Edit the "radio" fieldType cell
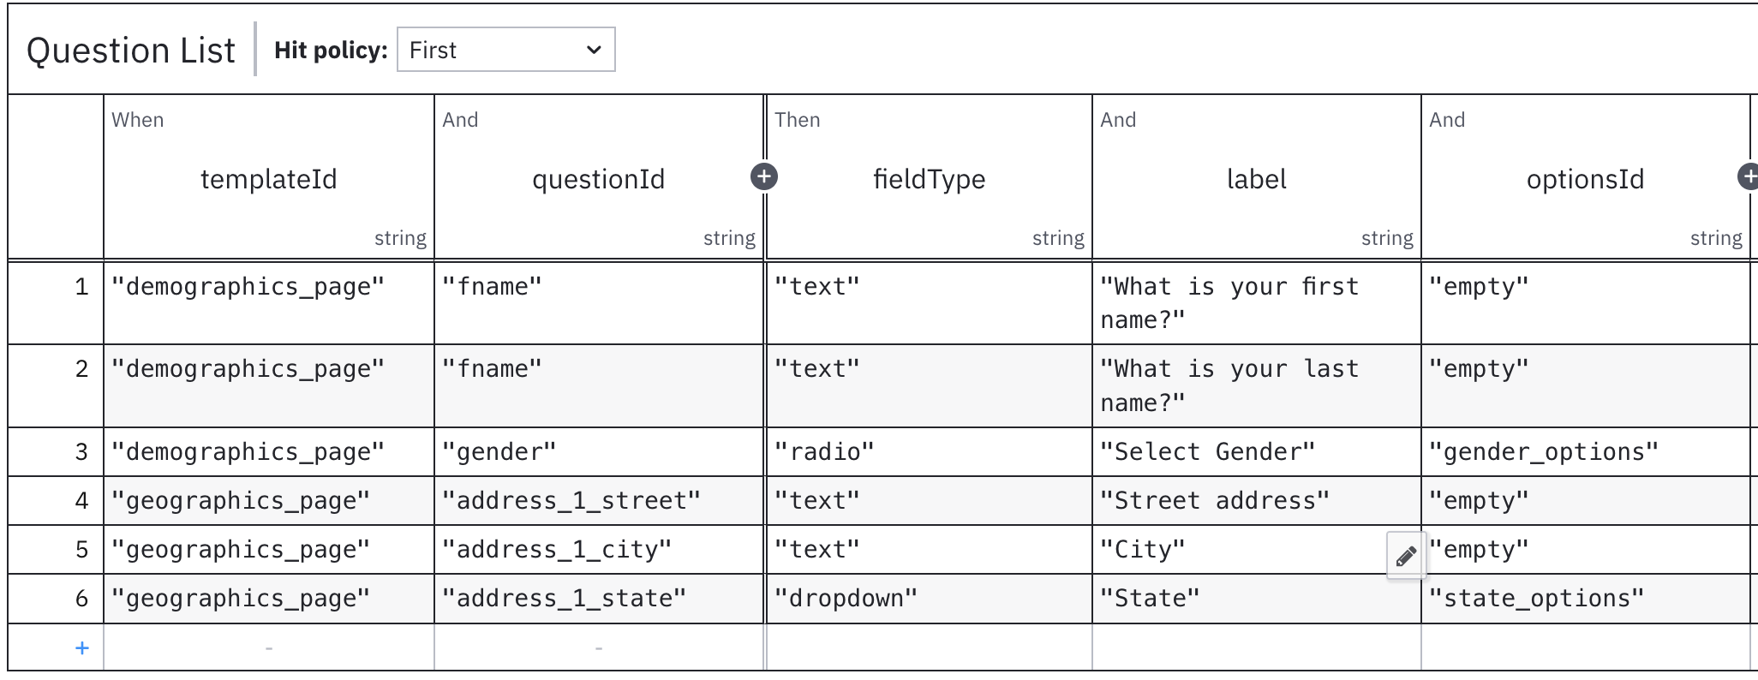Image resolution: width=1758 pixels, height=680 pixels. [930, 451]
